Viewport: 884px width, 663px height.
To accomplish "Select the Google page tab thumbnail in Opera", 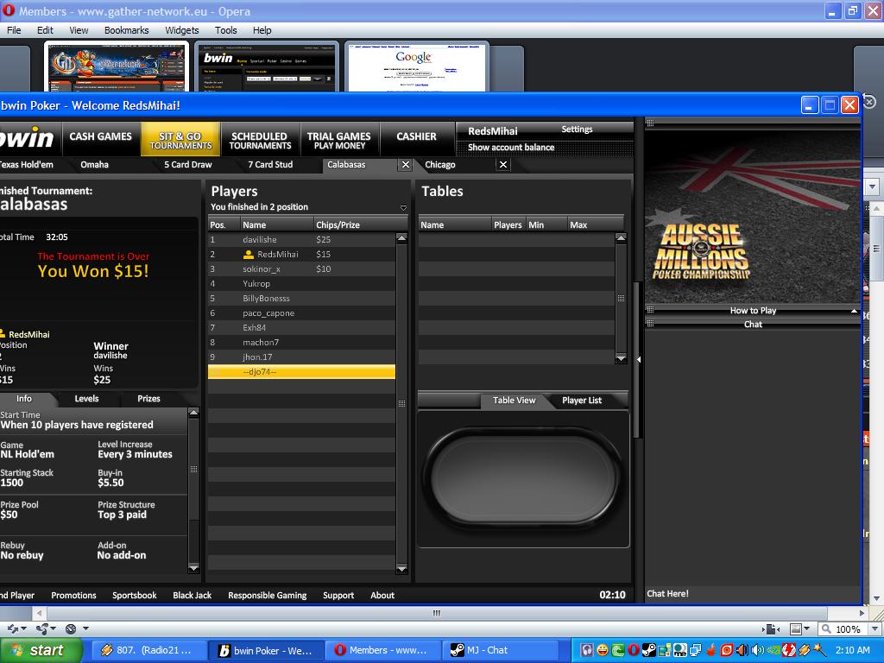I will pyautogui.click(x=417, y=66).
